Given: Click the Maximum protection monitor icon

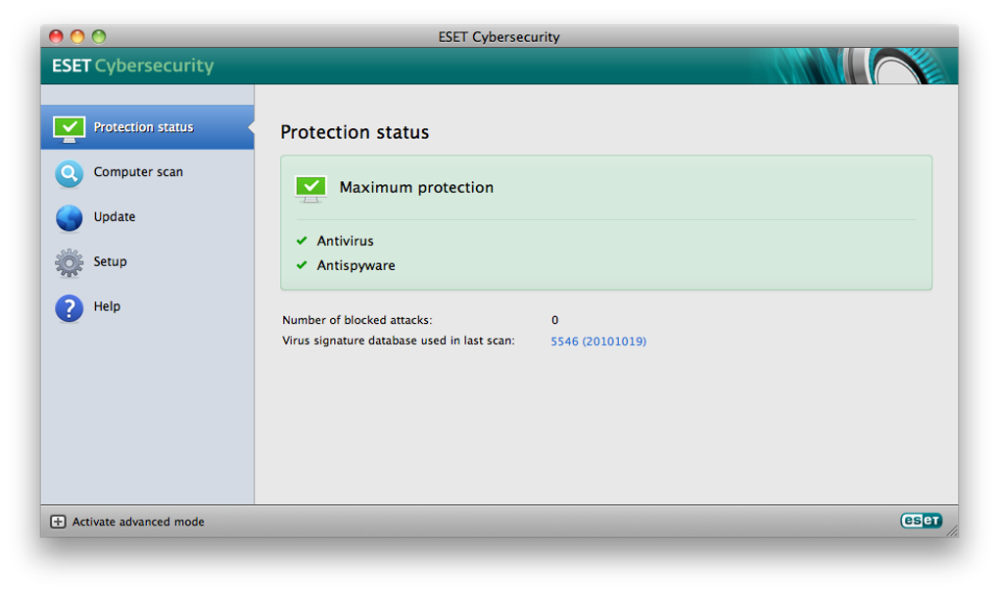Looking at the screenshot, I should 310,188.
